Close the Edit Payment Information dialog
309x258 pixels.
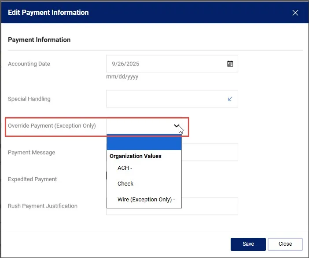click(x=295, y=13)
